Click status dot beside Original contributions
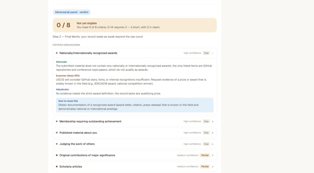The height and width of the screenshot is (173, 314). [x=56, y=155]
